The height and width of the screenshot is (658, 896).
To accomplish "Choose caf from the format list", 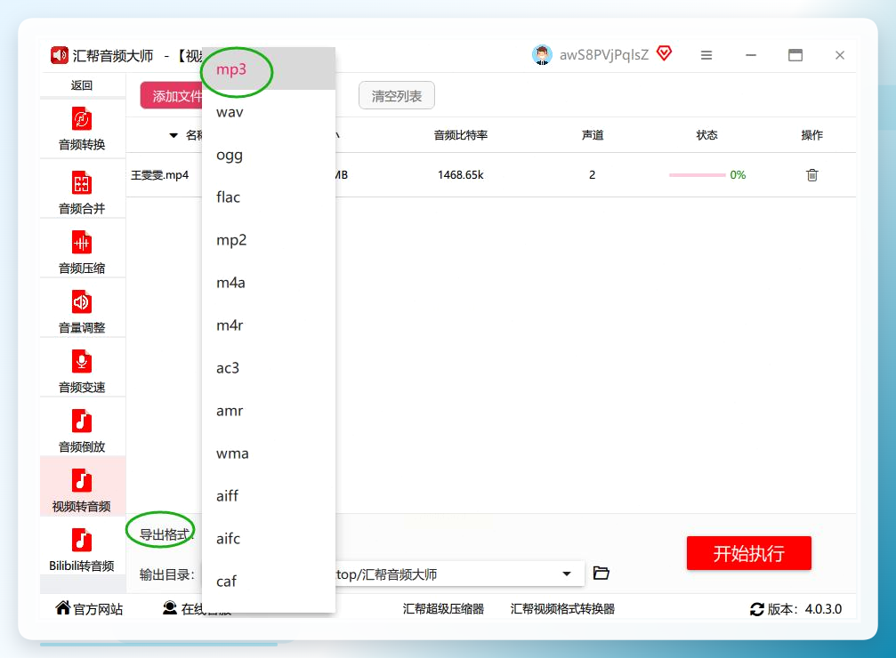I will click(x=269, y=582).
